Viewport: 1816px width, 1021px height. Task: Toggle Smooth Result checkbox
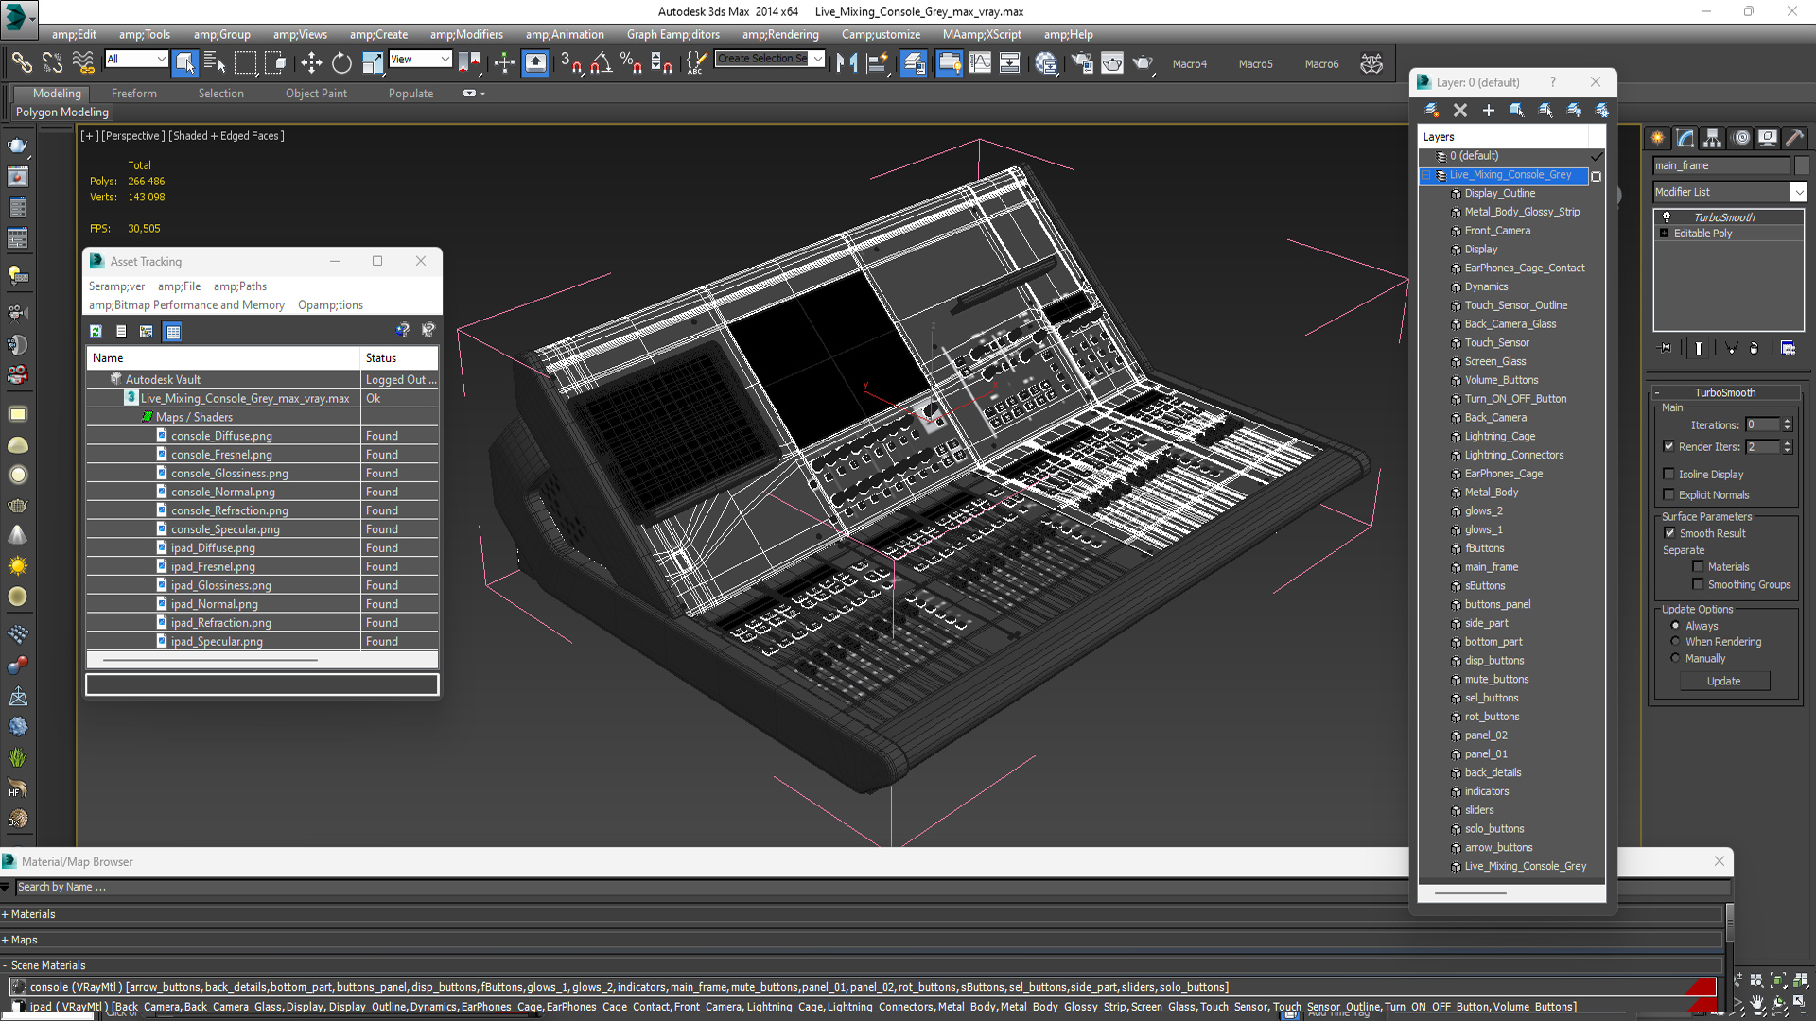(x=1670, y=533)
